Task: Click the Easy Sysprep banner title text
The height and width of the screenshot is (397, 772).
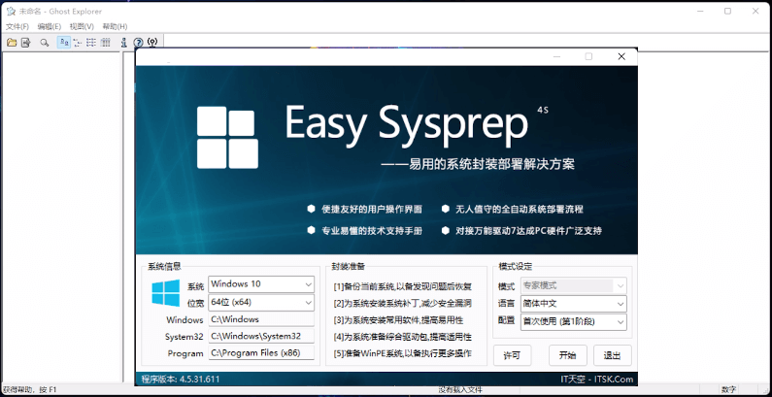Action: click(x=406, y=123)
